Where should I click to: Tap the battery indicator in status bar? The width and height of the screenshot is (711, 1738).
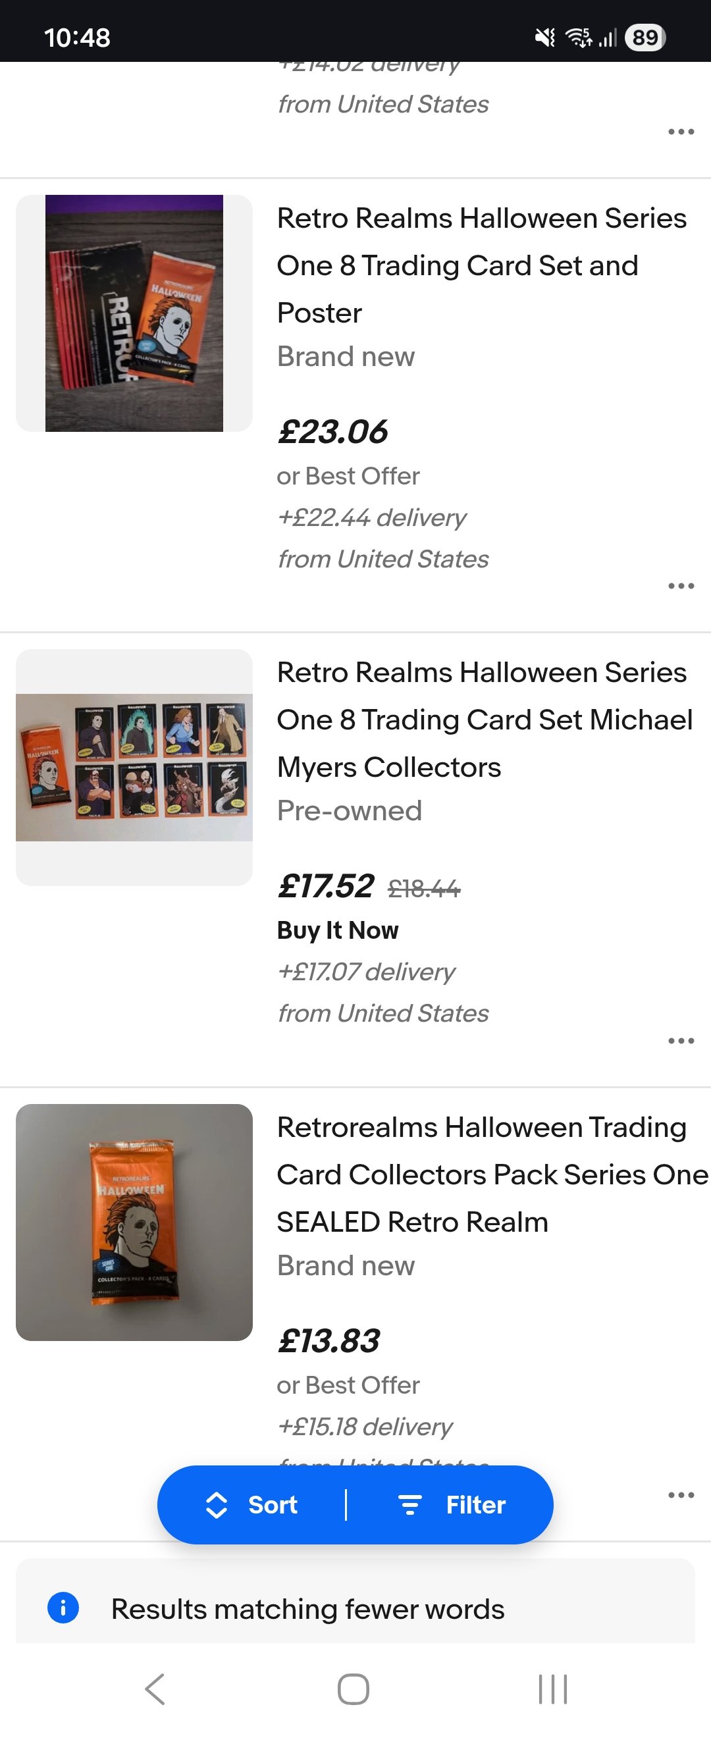[645, 37]
